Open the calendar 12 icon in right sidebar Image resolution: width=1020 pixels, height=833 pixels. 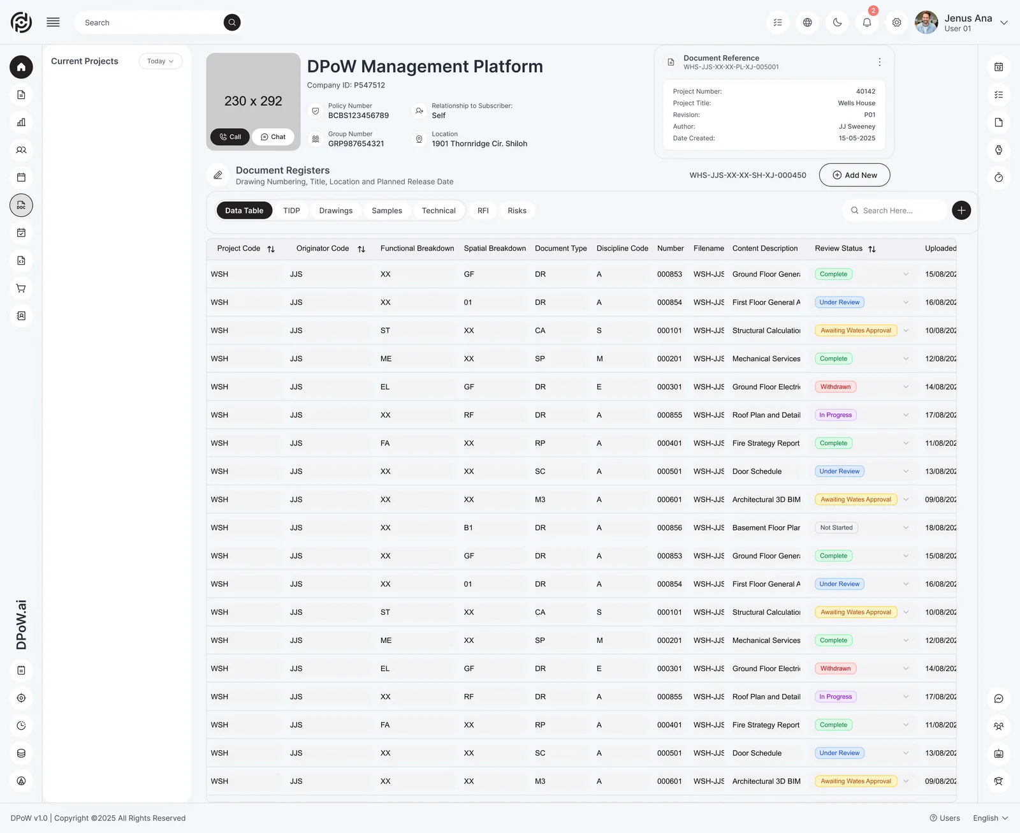coord(999,67)
